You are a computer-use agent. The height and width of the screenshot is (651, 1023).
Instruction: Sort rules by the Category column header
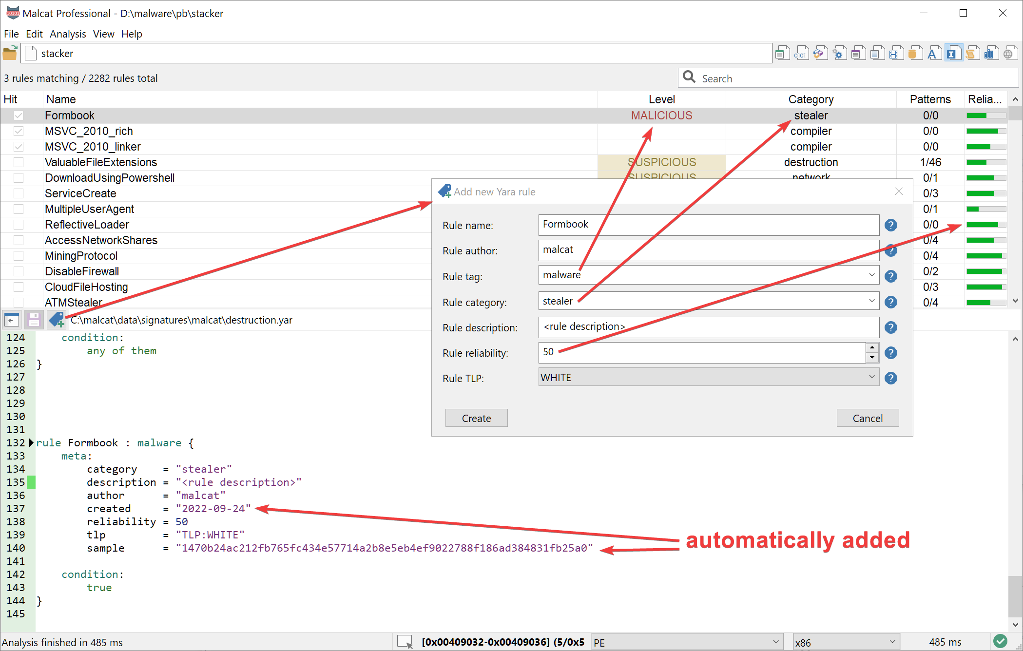[811, 99]
